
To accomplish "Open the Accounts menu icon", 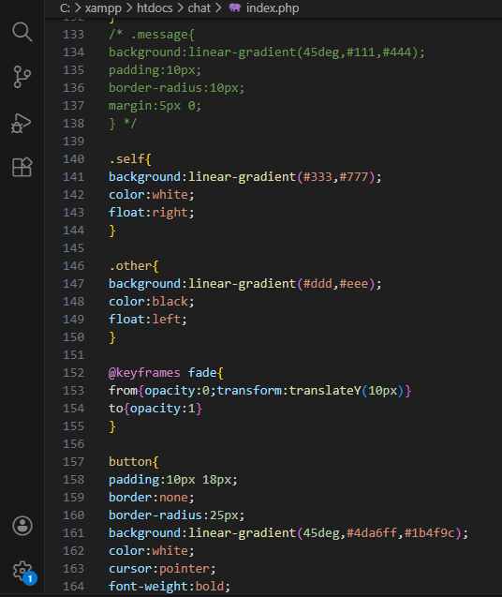I will point(22,526).
